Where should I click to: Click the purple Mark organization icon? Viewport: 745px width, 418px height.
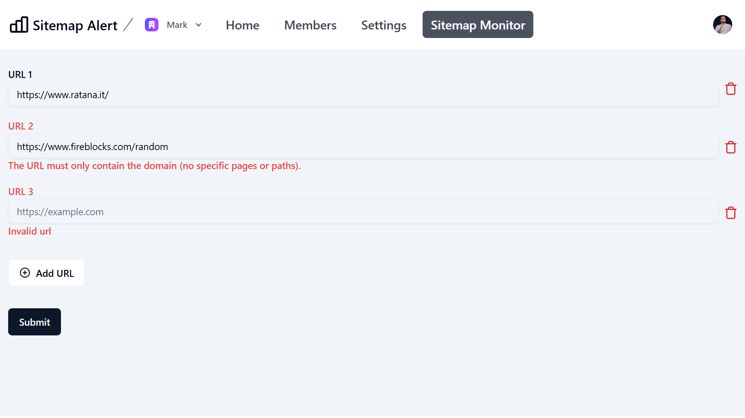click(x=151, y=25)
